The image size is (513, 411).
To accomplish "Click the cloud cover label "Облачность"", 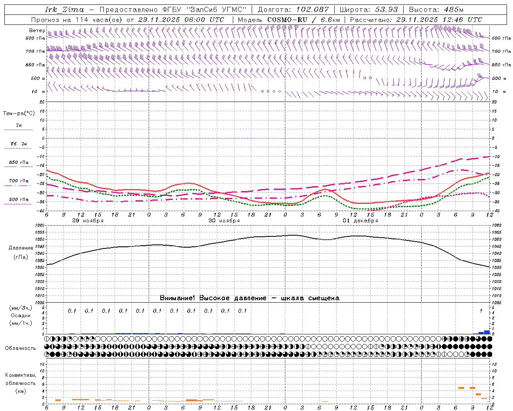I will pyautogui.click(x=20, y=348).
